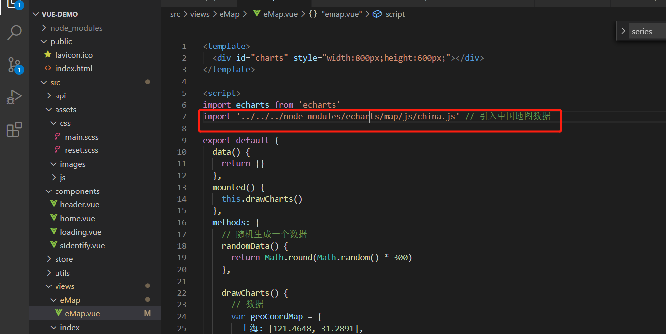Expand the series find widget chevron
This screenshot has height=334, width=666.
623,31
